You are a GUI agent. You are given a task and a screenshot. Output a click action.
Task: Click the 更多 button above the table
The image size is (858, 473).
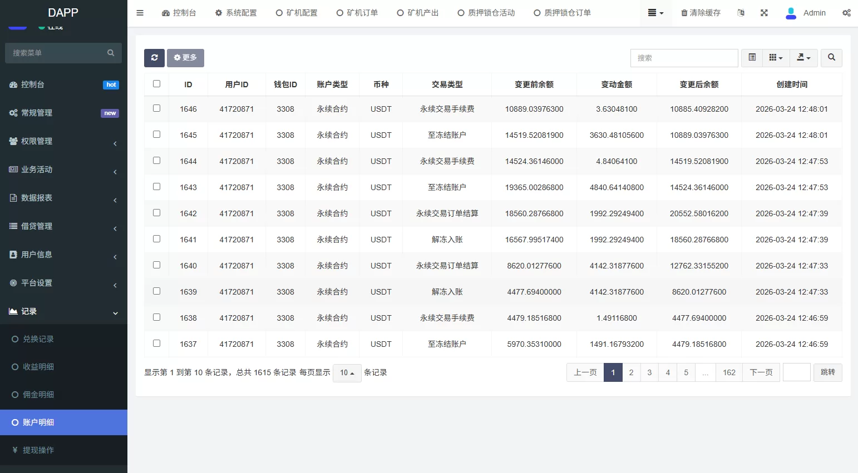pos(185,58)
